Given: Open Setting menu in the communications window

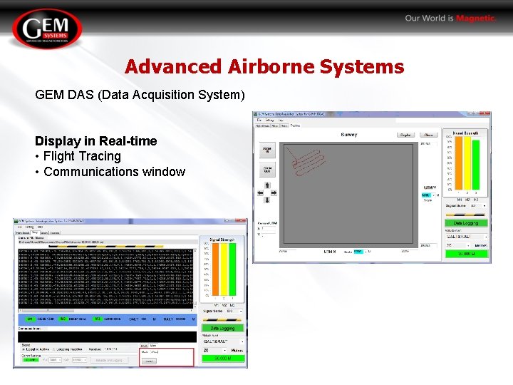Looking at the screenshot, I should pyautogui.click(x=29, y=227).
